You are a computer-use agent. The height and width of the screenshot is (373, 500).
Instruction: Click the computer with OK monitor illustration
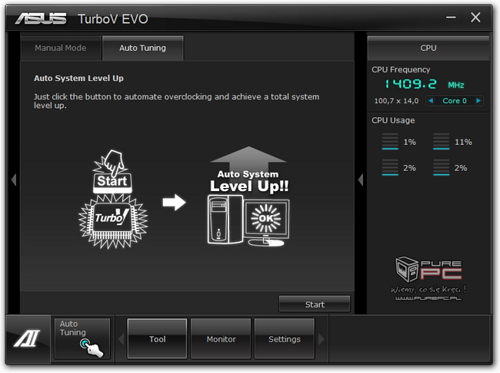(x=248, y=220)
